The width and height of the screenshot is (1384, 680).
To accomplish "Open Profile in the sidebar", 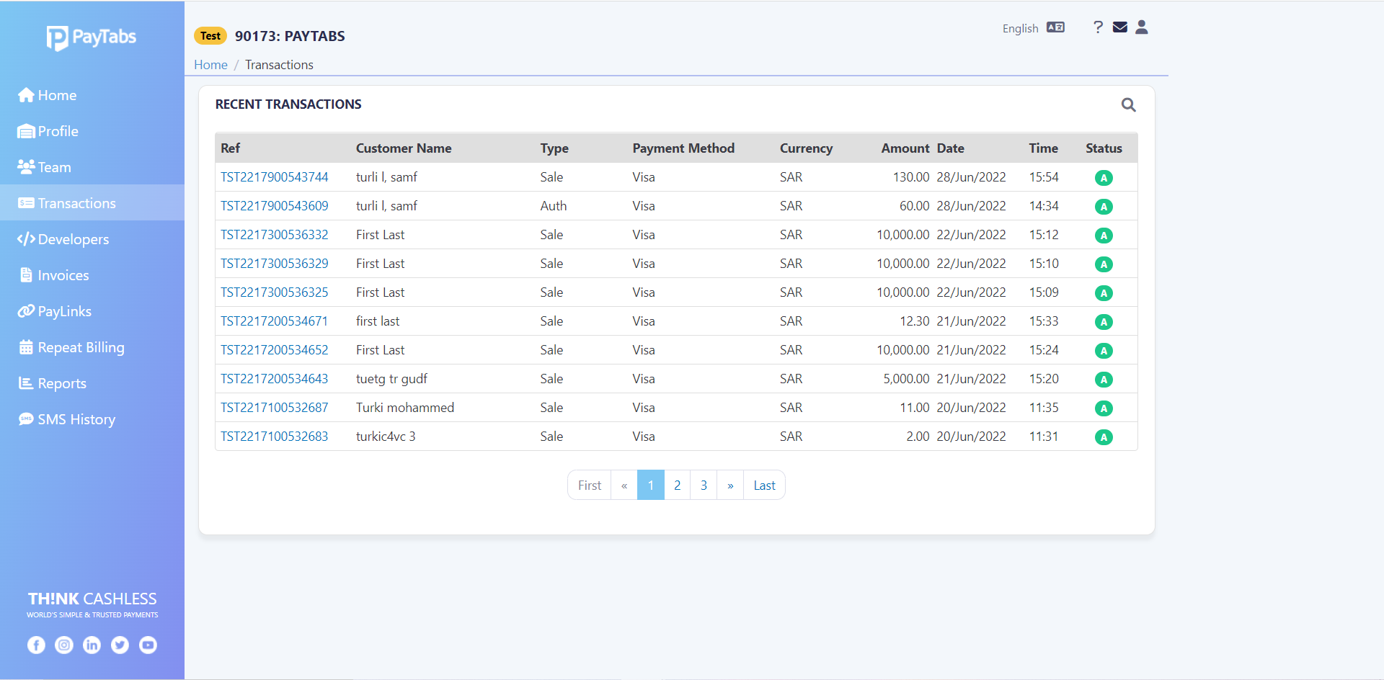I will click(92, 131).
